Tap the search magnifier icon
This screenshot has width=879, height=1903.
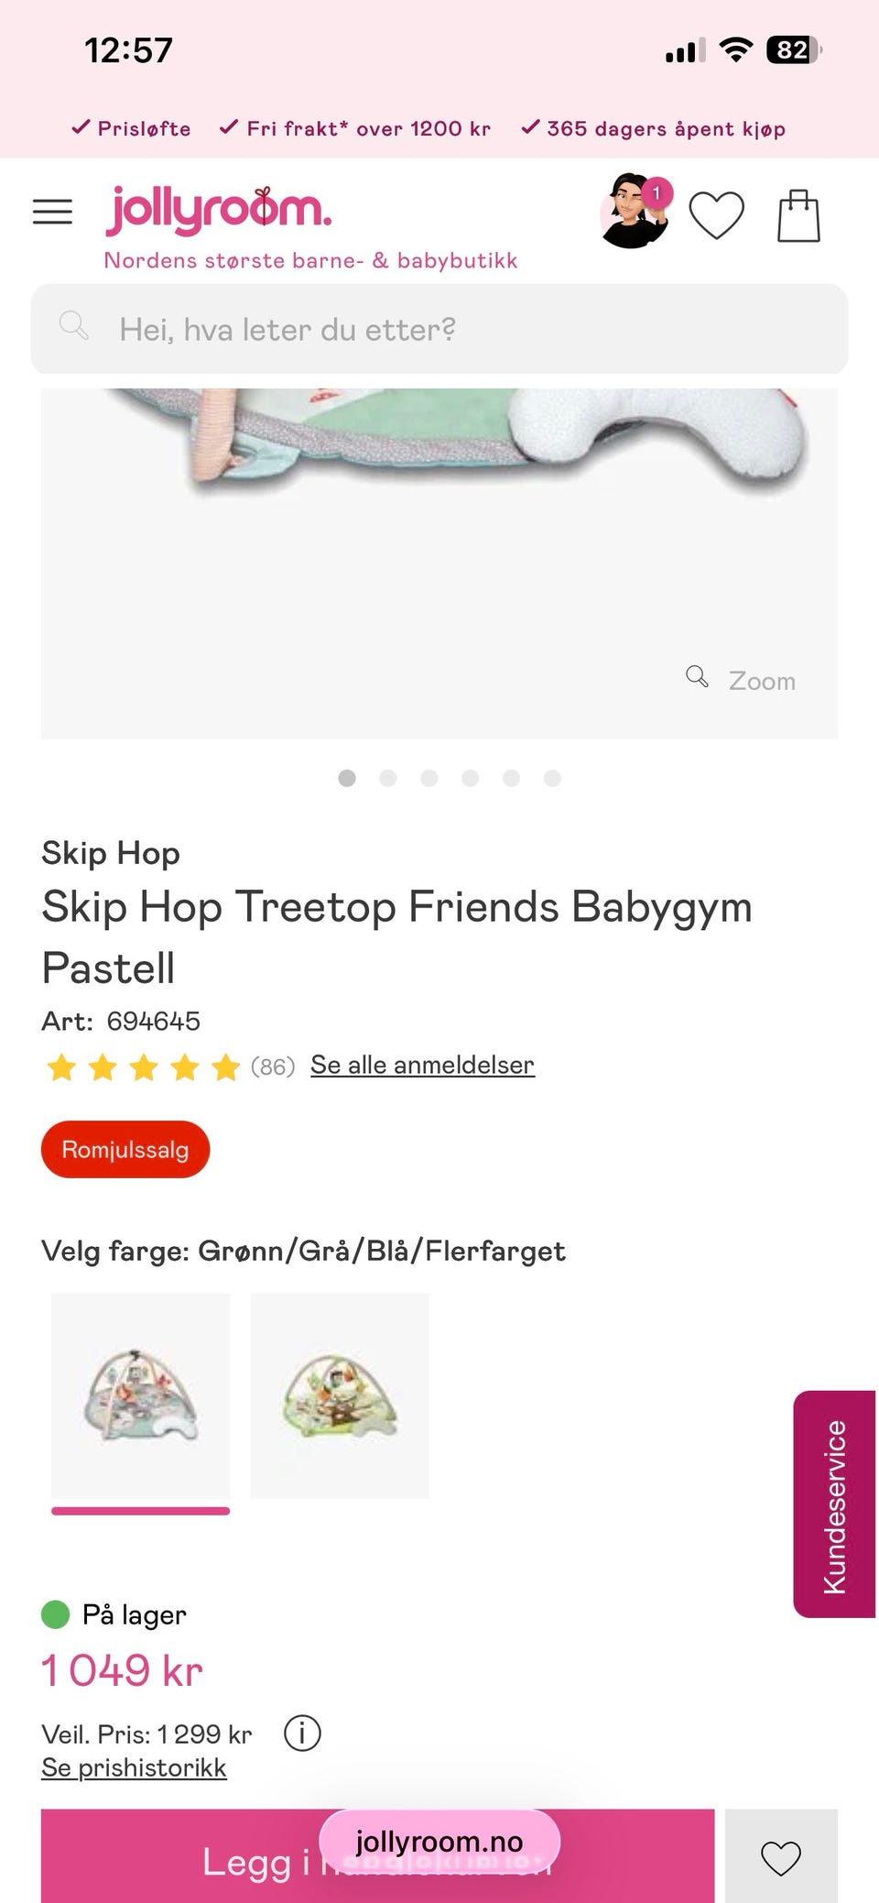tap(73, 326)
